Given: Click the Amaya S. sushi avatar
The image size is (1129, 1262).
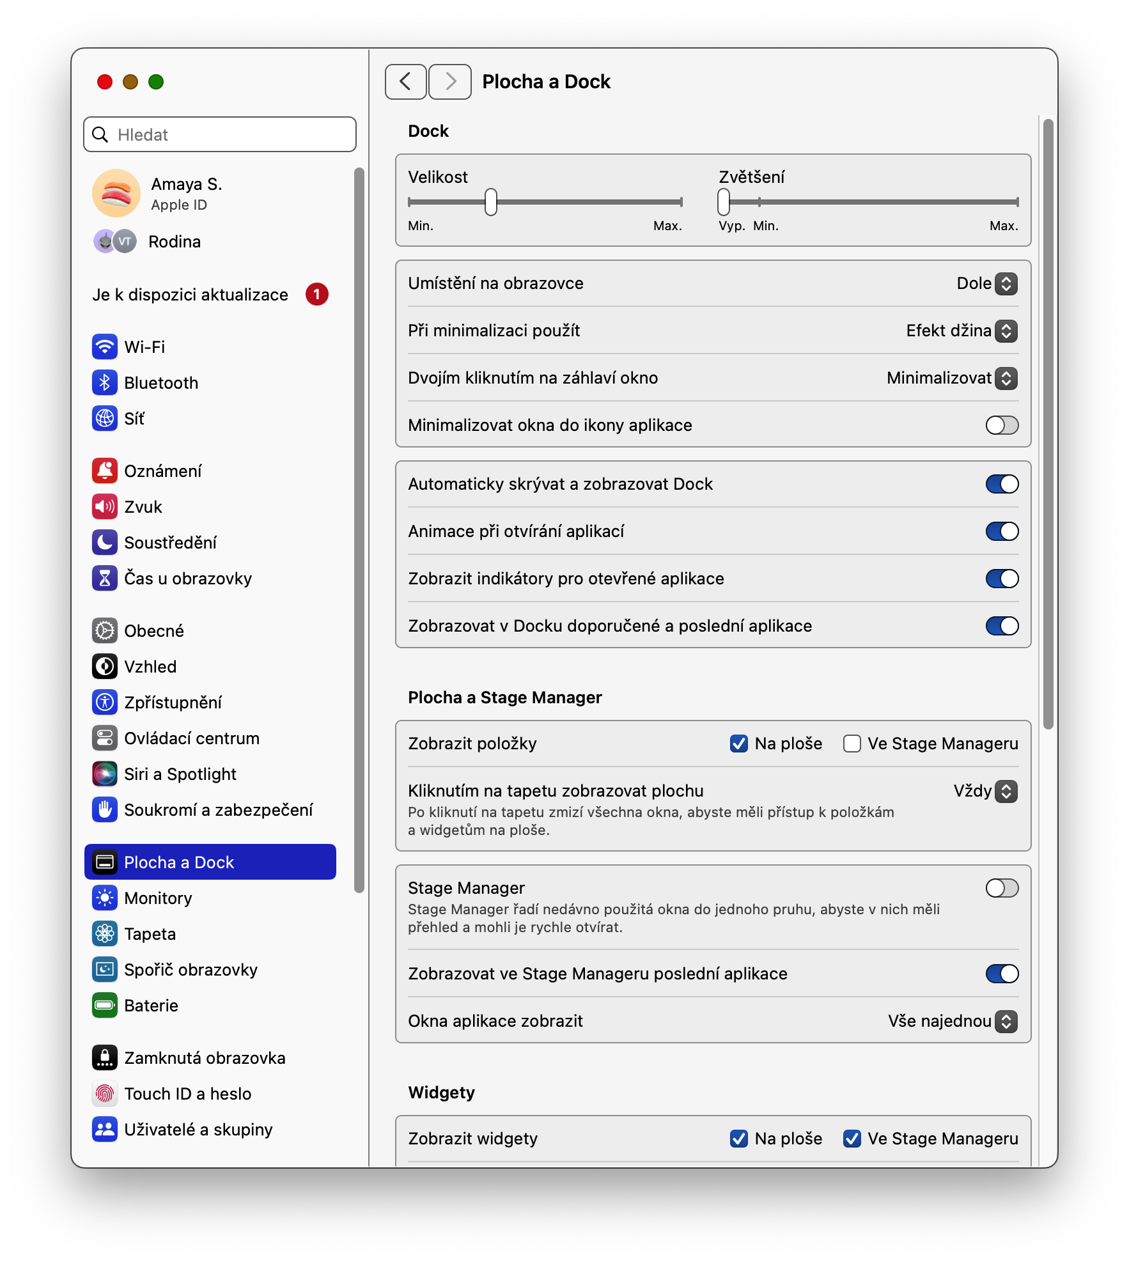Looking at the screenshot, I should coord(116,193).
